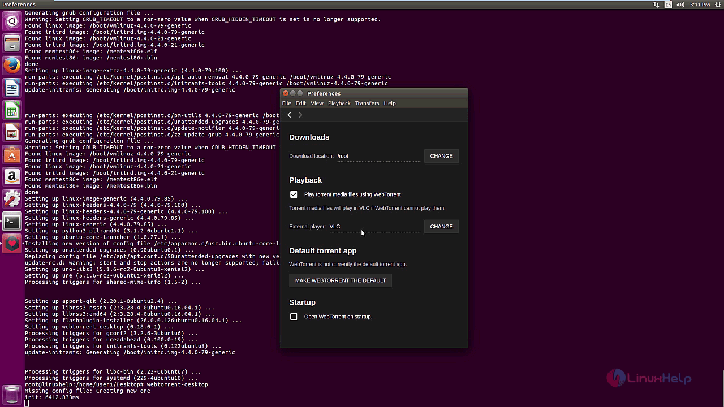Screen dimensions: 724x407
Task: Open the Help menu
Action: (x=390, y=103)
